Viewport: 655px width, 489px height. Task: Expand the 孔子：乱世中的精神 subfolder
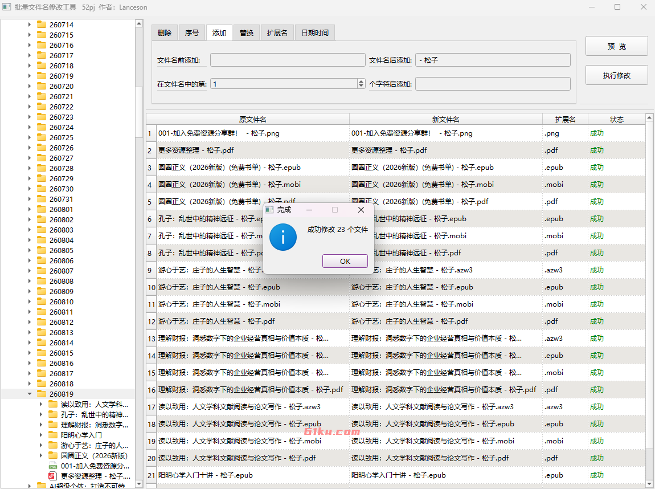40,414
